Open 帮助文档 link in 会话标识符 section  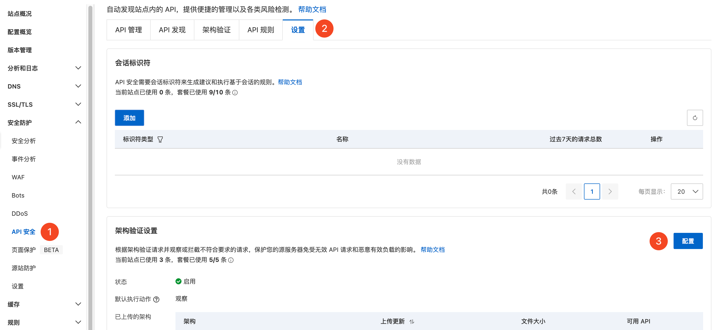(290, 82)
